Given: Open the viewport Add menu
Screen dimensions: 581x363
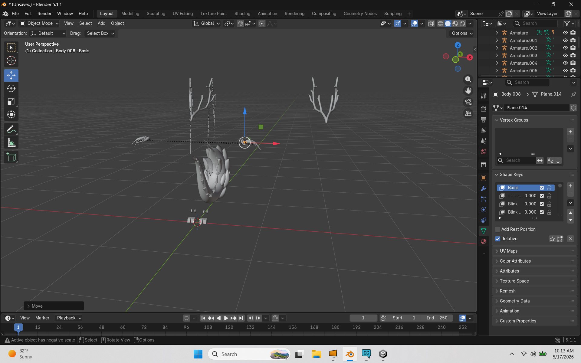Looking at the screenshot, I should point(101,23).
